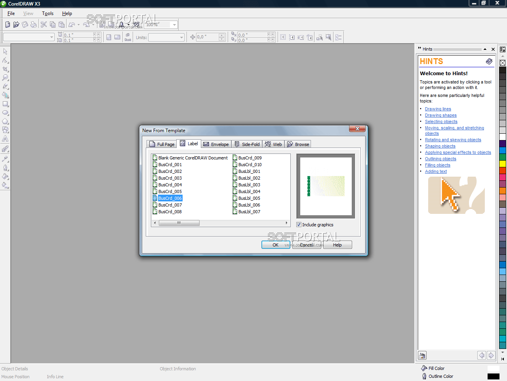Click the Paste clipboard icon

tap(61, 25)
